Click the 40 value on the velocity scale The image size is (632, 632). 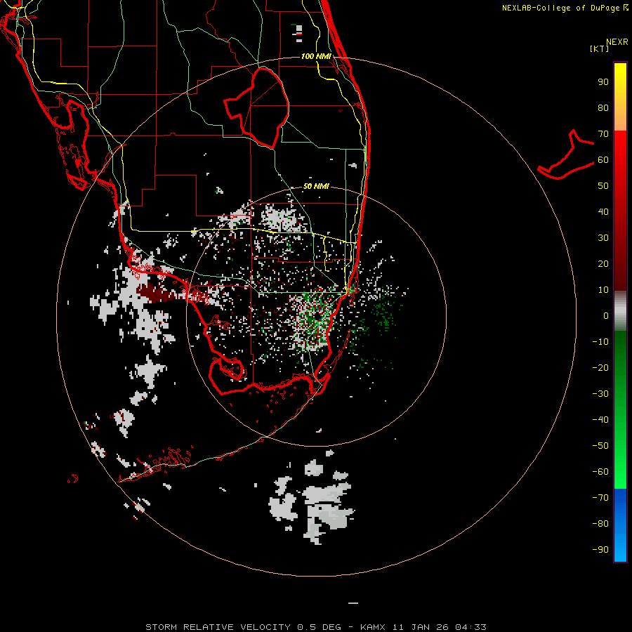coord(603,212)
